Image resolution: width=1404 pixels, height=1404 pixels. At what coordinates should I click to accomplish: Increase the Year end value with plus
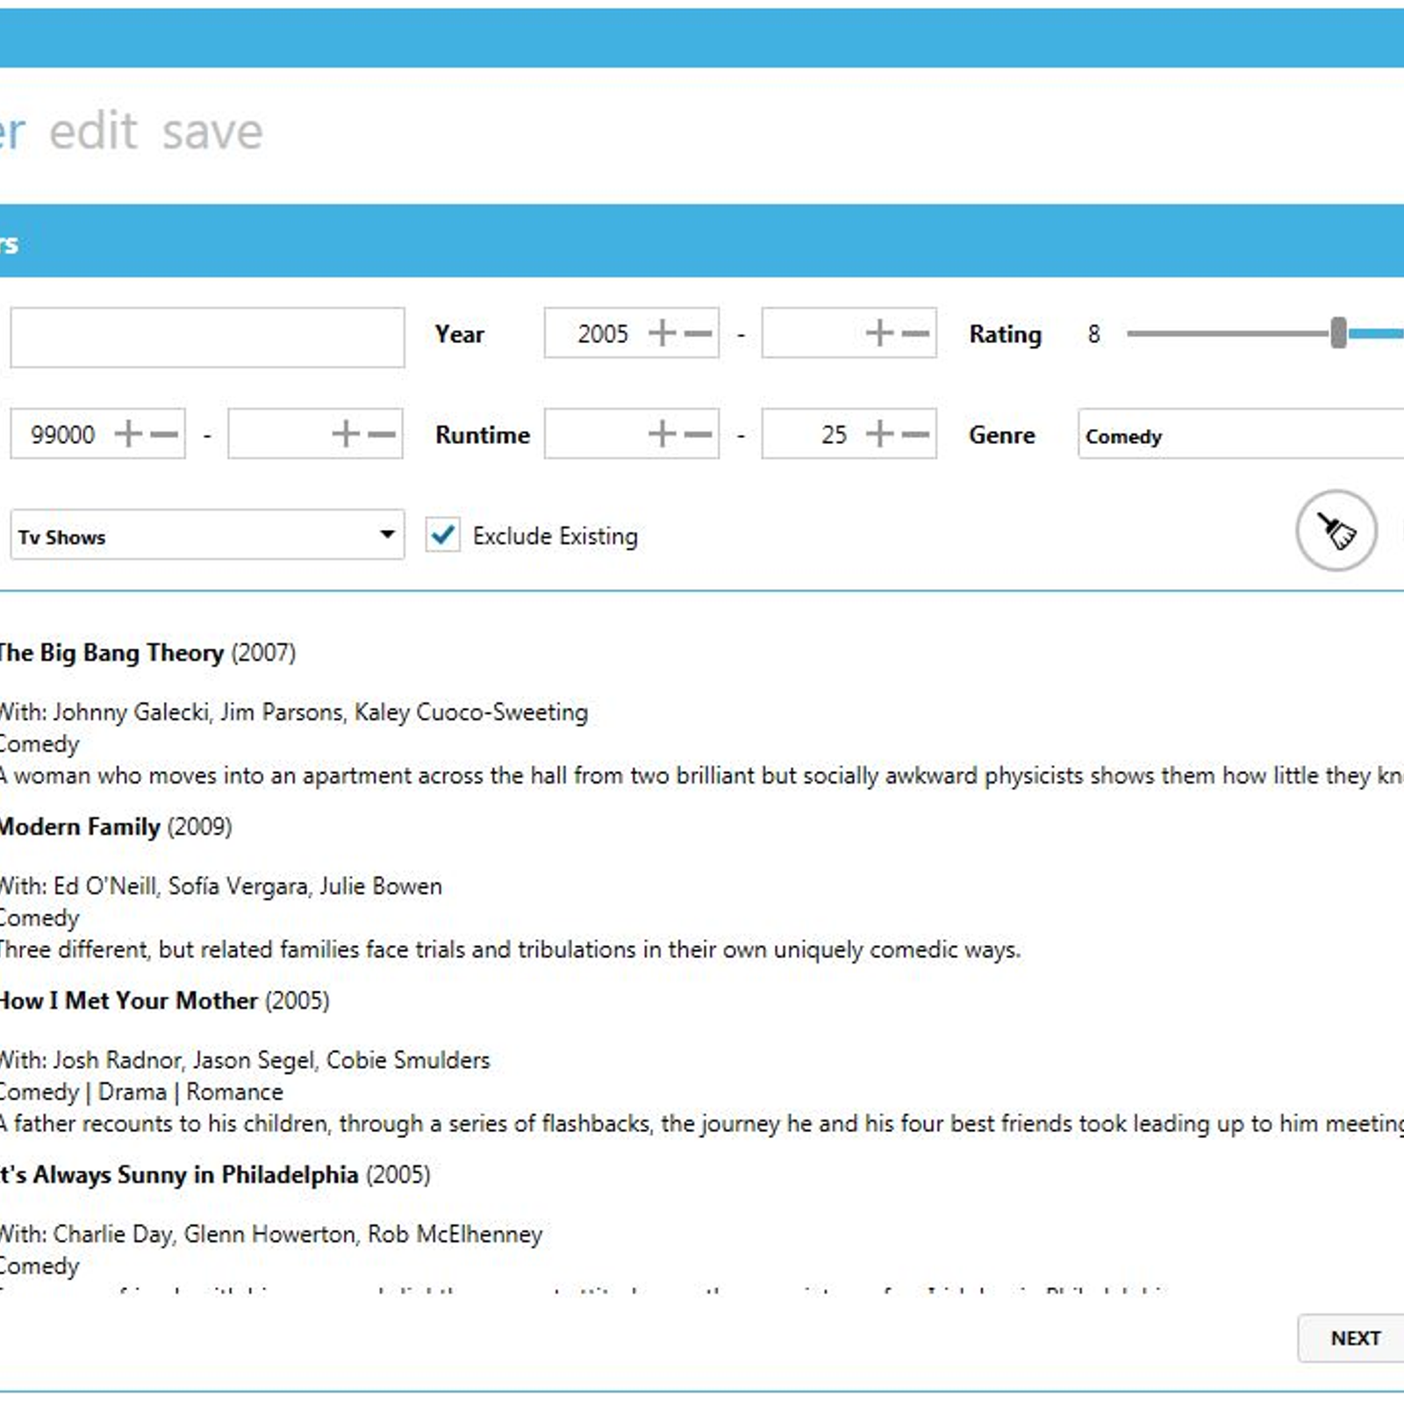coord(879,333)
